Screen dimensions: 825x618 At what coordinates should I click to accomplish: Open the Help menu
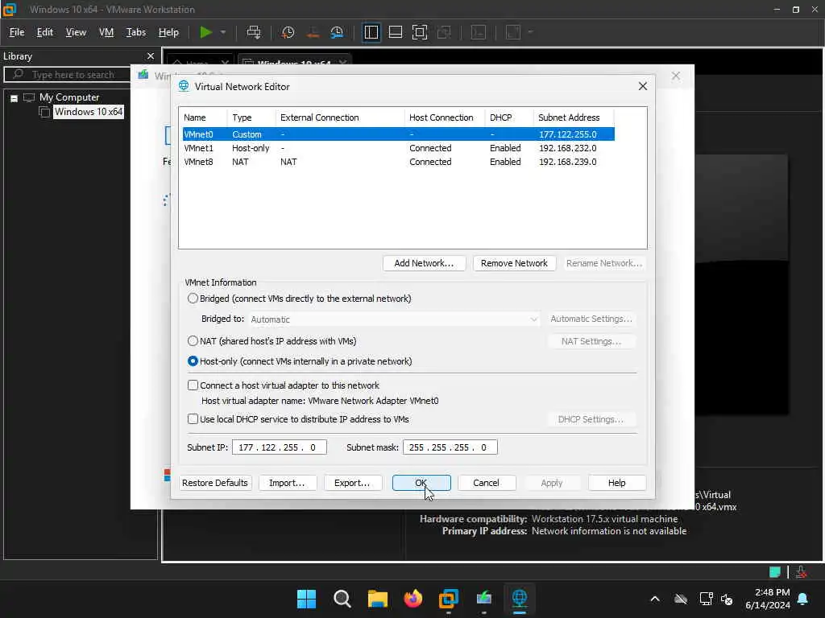tap(168, 32)
